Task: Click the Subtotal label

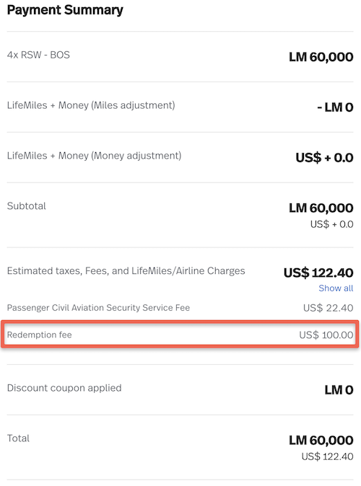Action: pos(27,206)
